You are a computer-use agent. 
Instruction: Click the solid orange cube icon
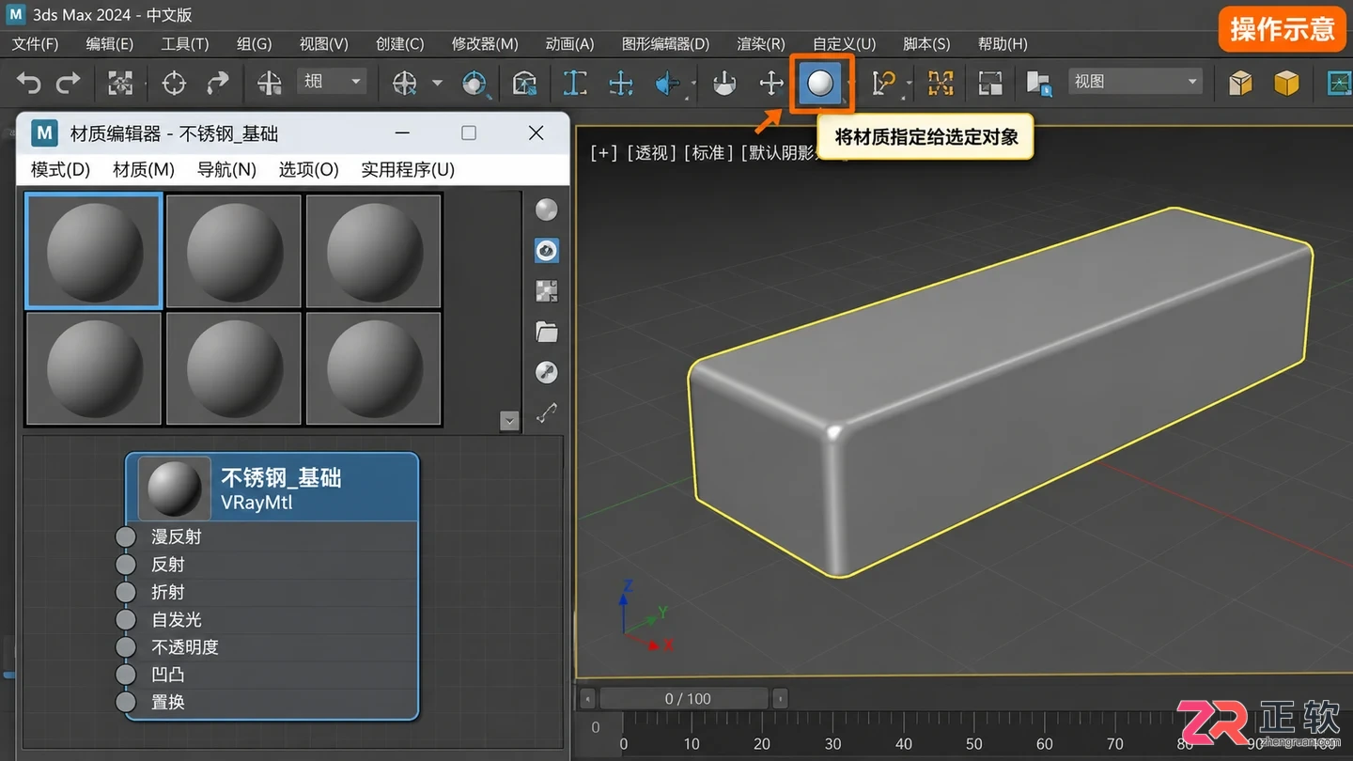click(x=1286, y=84)
